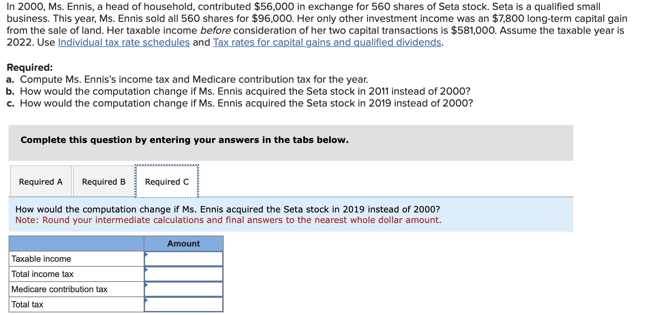The height and width of the screenshot is (315, 647).
Task: Click the Taxable income amount field
Action: pos(183,259)
